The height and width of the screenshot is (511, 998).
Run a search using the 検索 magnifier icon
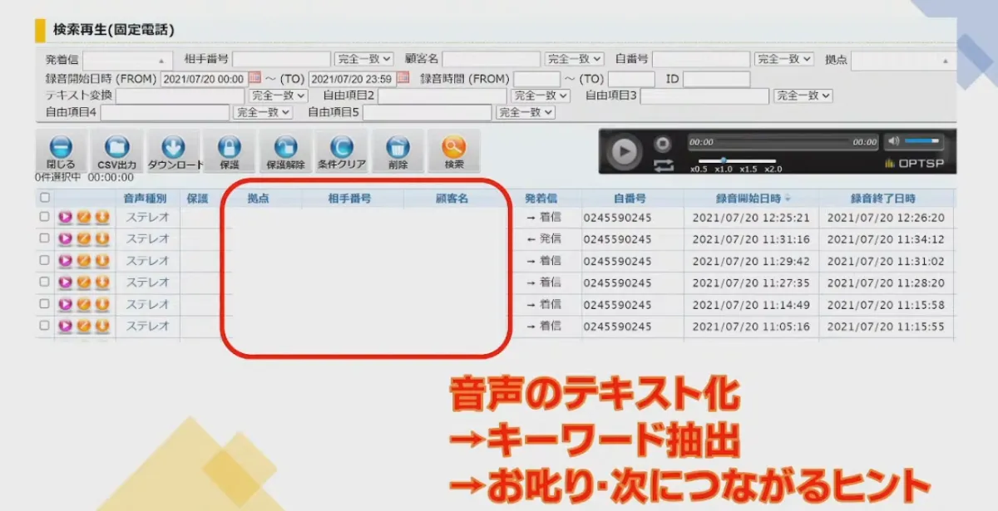[x=453, y=148]
